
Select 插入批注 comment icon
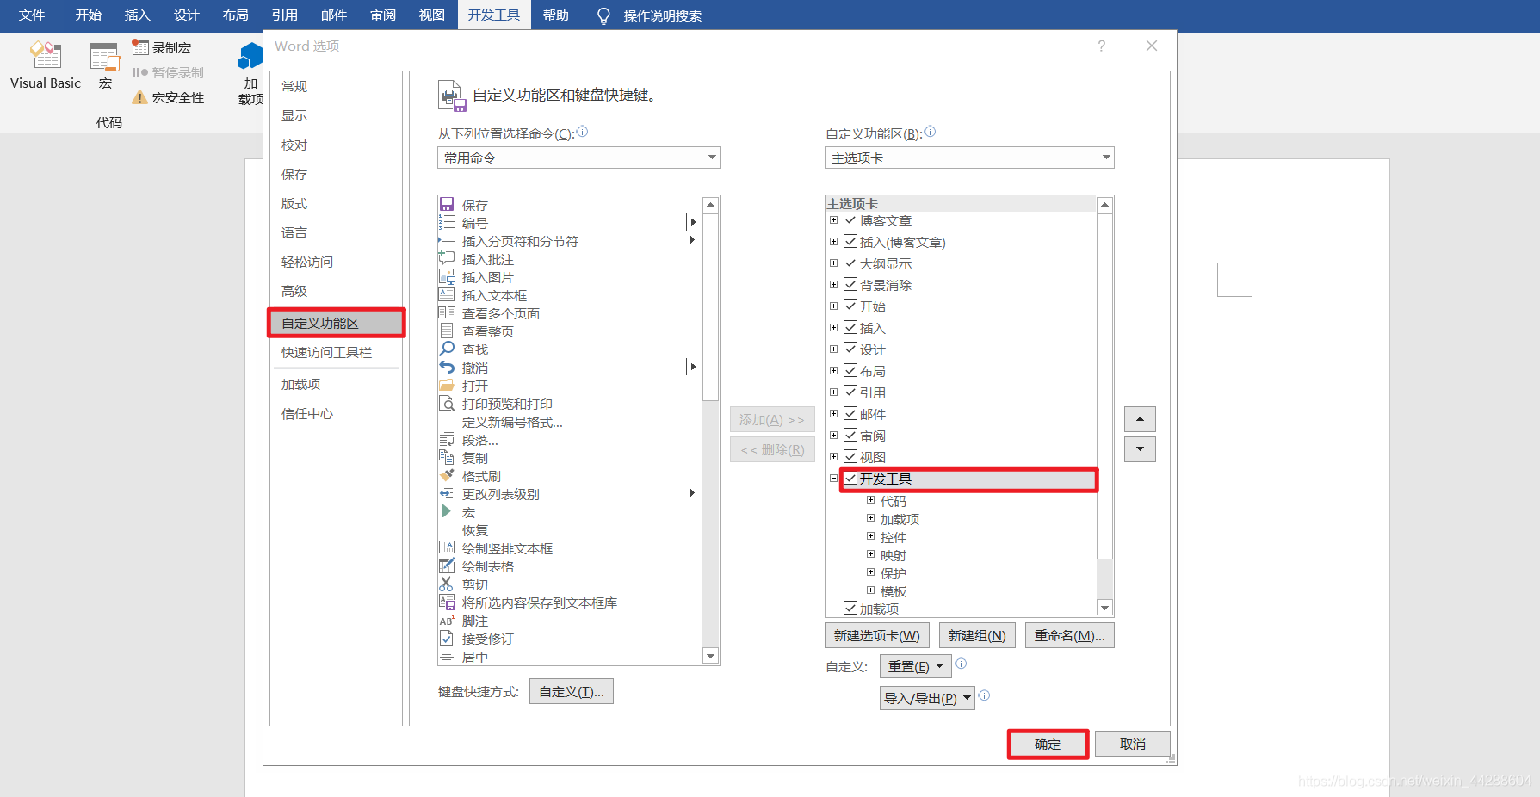pyautogui.click(x=447, y=259)
